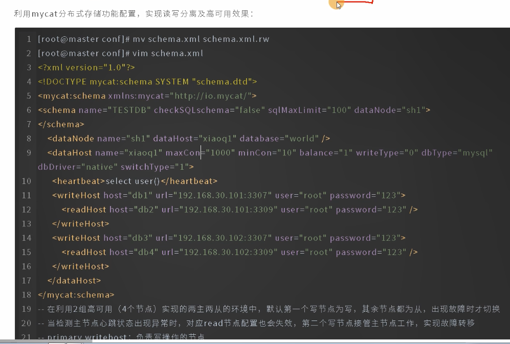Click the comment line starting 在利用2组高可用
This screenshot has height=344, width=510.
tap(269, 309)
